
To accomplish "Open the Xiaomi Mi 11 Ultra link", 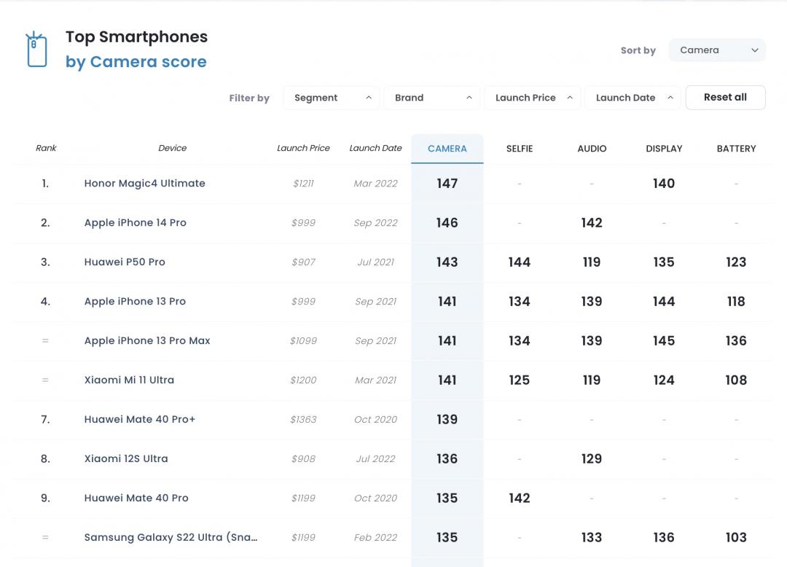I will click(129, 380).
